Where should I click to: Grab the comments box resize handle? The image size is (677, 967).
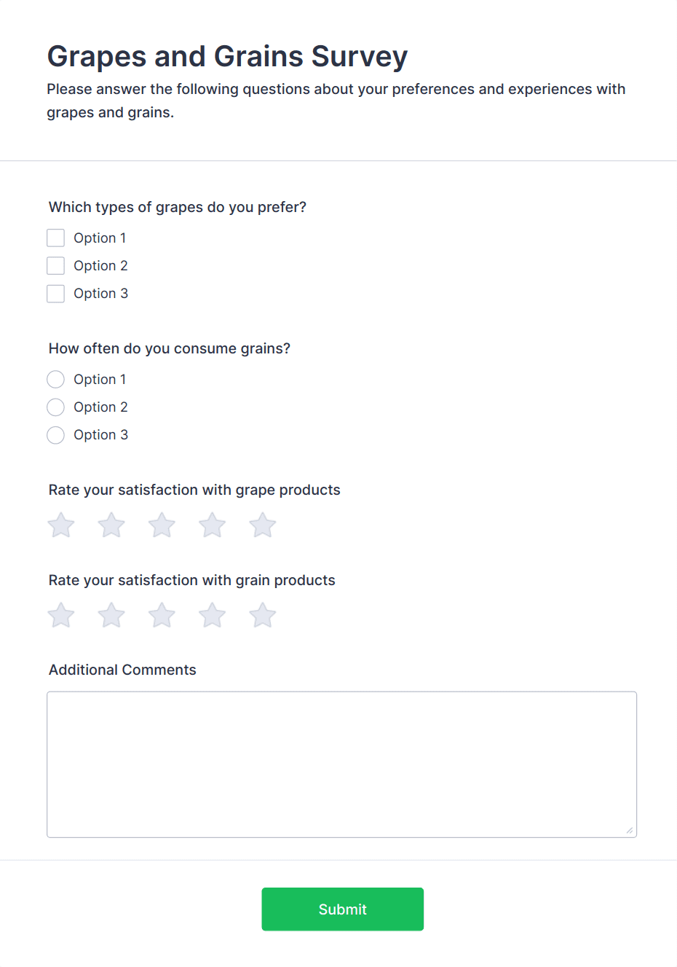tap(630, 831)
